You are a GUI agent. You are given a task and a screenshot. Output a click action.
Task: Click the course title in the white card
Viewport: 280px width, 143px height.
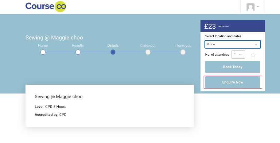pos(59,97)
